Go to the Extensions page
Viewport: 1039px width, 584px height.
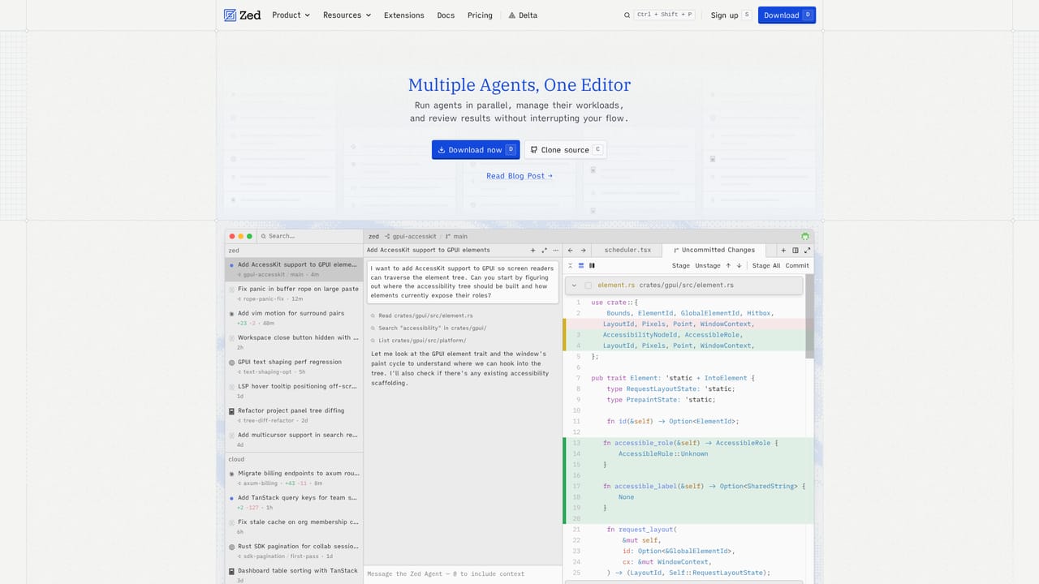click(403, 15)
